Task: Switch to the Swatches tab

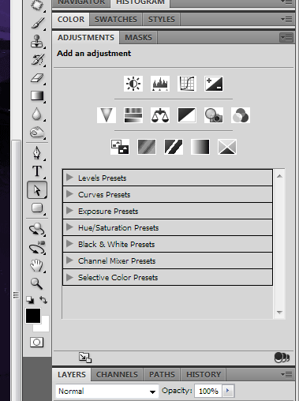Action: click(116, 20)
